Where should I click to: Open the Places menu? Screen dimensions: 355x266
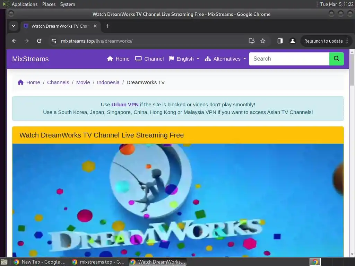[x=49, y=4]
